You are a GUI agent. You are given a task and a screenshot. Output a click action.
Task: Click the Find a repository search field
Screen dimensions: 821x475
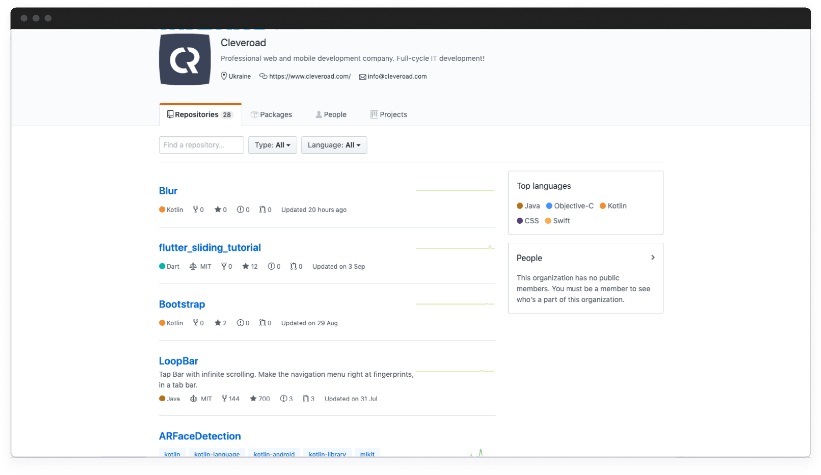coord(201,145)
